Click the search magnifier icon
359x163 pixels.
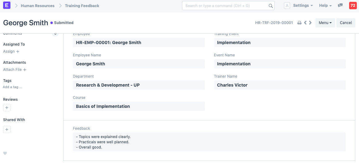270,6
